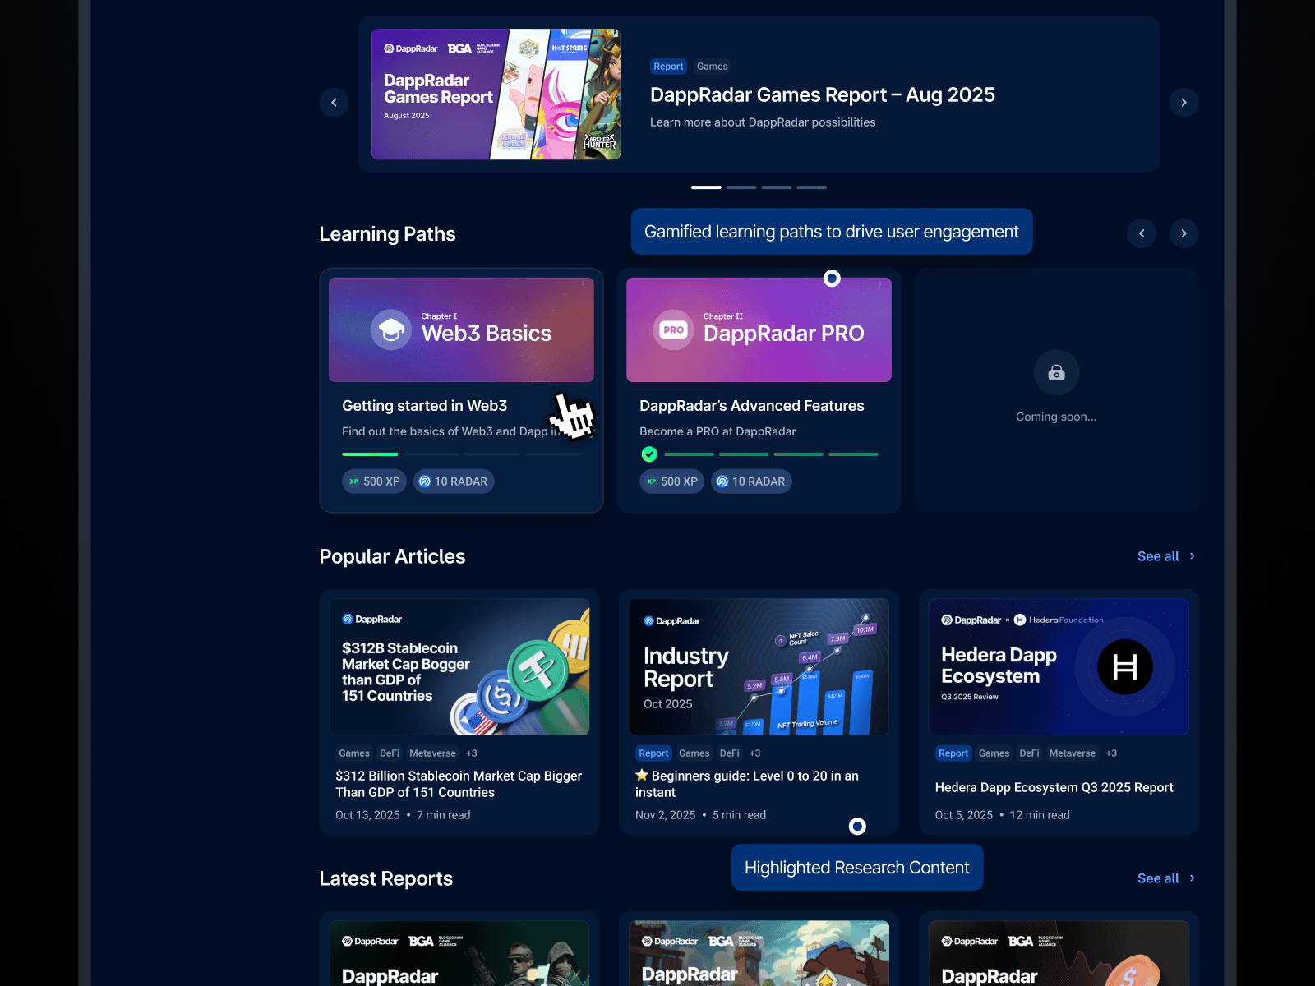Click the 10 RADAR badge on DappRadar PRO card
The height and width of the screenshot is (986, 1315).
coord(751,481)
